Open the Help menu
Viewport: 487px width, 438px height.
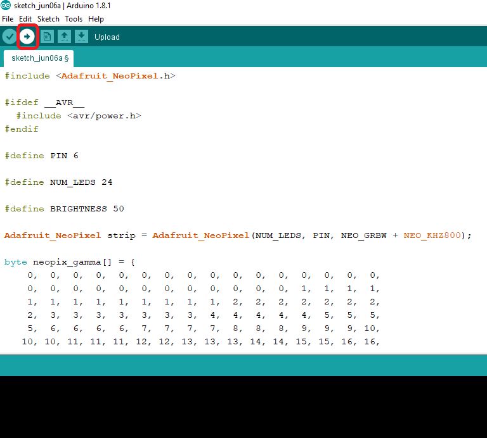pos(96,19)
